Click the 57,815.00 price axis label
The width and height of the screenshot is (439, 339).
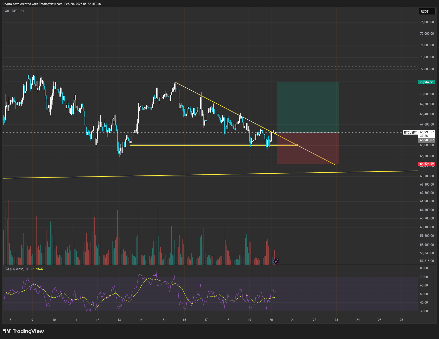(x=427, y=261)
